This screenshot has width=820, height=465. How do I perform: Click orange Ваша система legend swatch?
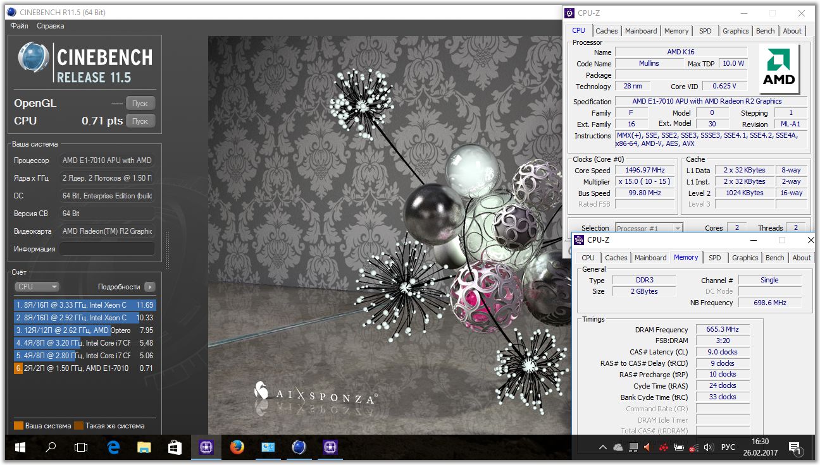pos(18,426)
